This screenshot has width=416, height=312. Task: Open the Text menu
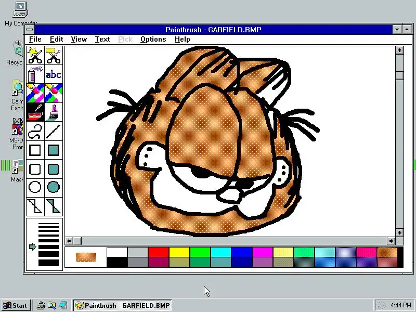[x=102, y=40]
